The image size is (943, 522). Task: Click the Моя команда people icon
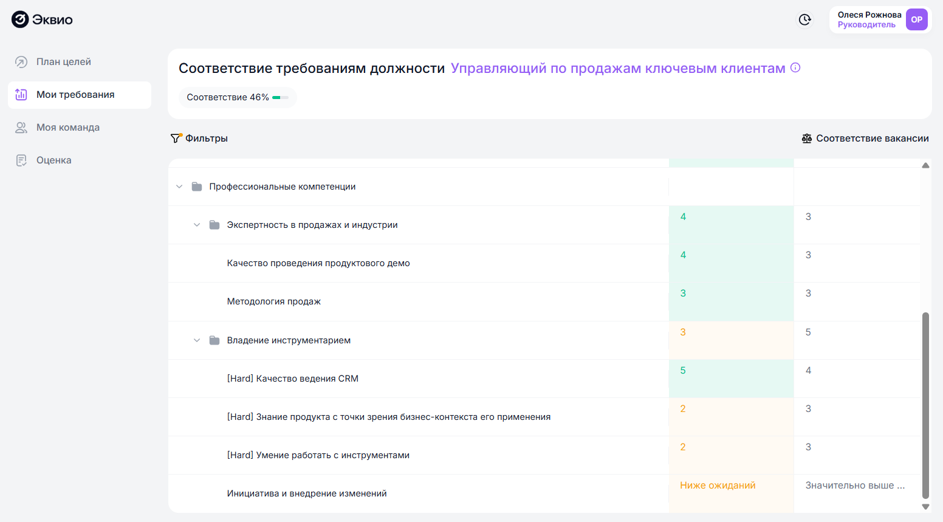point(21,128)
